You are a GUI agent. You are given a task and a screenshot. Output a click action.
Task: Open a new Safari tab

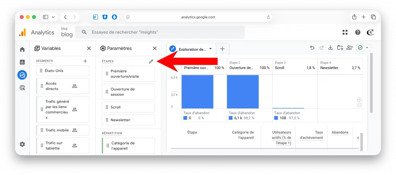pyautogui.click(x=364, y=17)
